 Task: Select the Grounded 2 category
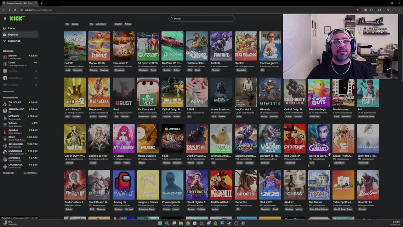pyautogui.click(x=124, y=46)
